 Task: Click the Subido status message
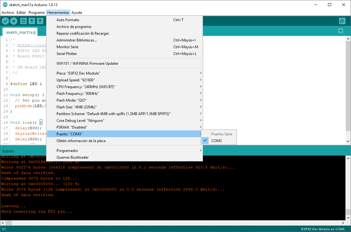(x=8, y=151)
